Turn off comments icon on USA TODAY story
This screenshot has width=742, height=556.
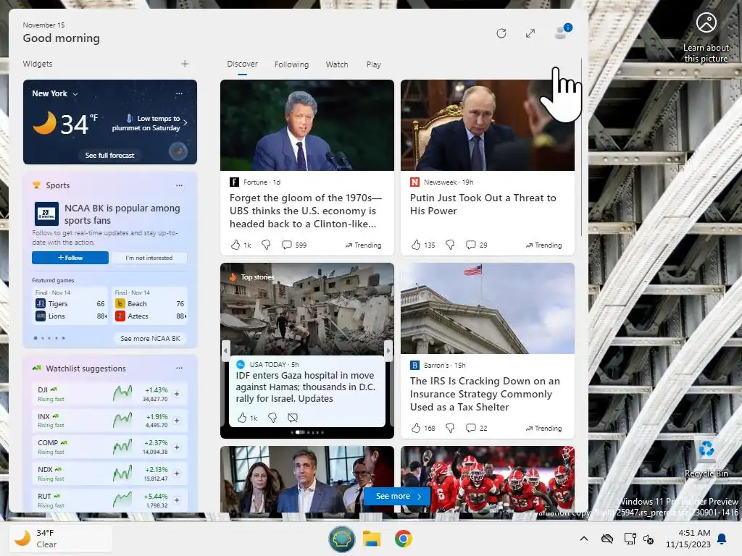[x=293, y=418]
